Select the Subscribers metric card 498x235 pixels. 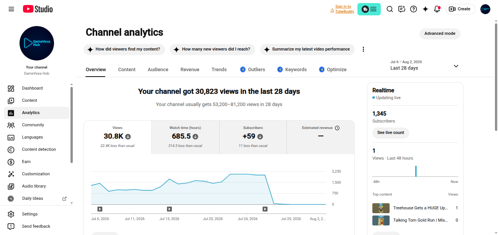253,137
